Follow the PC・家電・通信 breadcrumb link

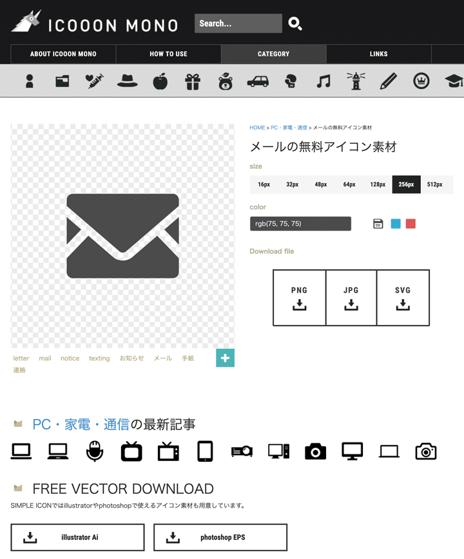(x=289, y=128)
